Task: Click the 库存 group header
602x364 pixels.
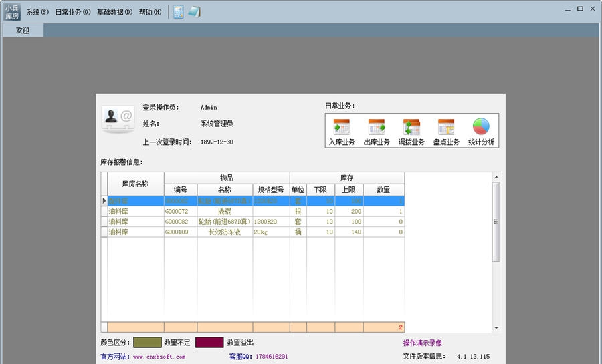Action: (x=346, y=178)
